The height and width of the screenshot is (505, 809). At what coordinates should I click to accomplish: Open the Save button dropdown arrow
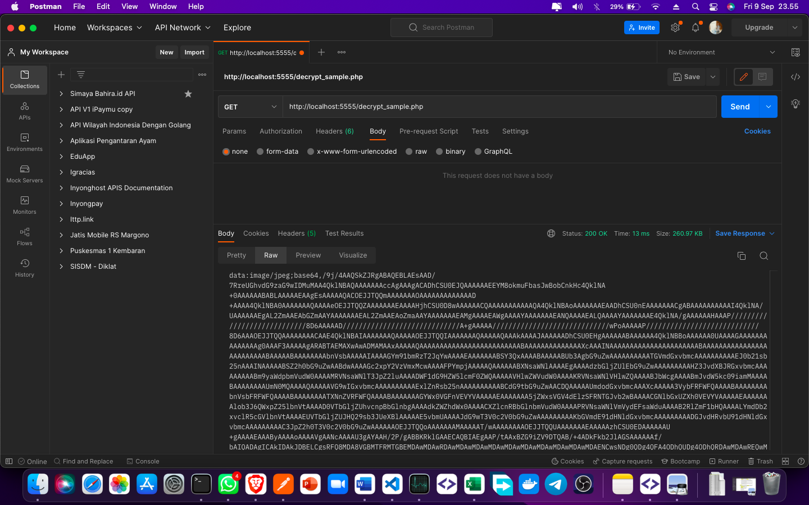click(712, 77)
